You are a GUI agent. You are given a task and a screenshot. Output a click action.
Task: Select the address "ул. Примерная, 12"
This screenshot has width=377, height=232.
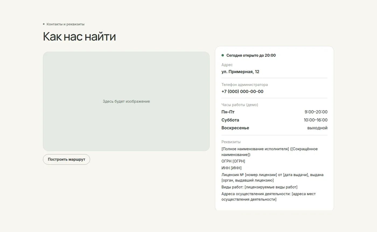coord(240,72)
